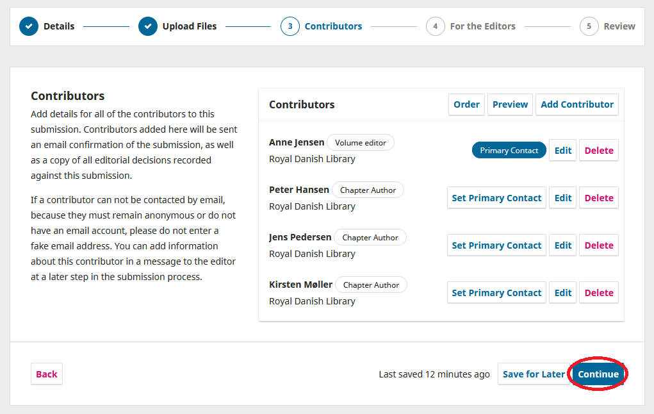This screenshot has width=654, height=414.
Task: Click the Upload Files completed checkmark icon
Action: pyautogui.click(x=147, y=26)
